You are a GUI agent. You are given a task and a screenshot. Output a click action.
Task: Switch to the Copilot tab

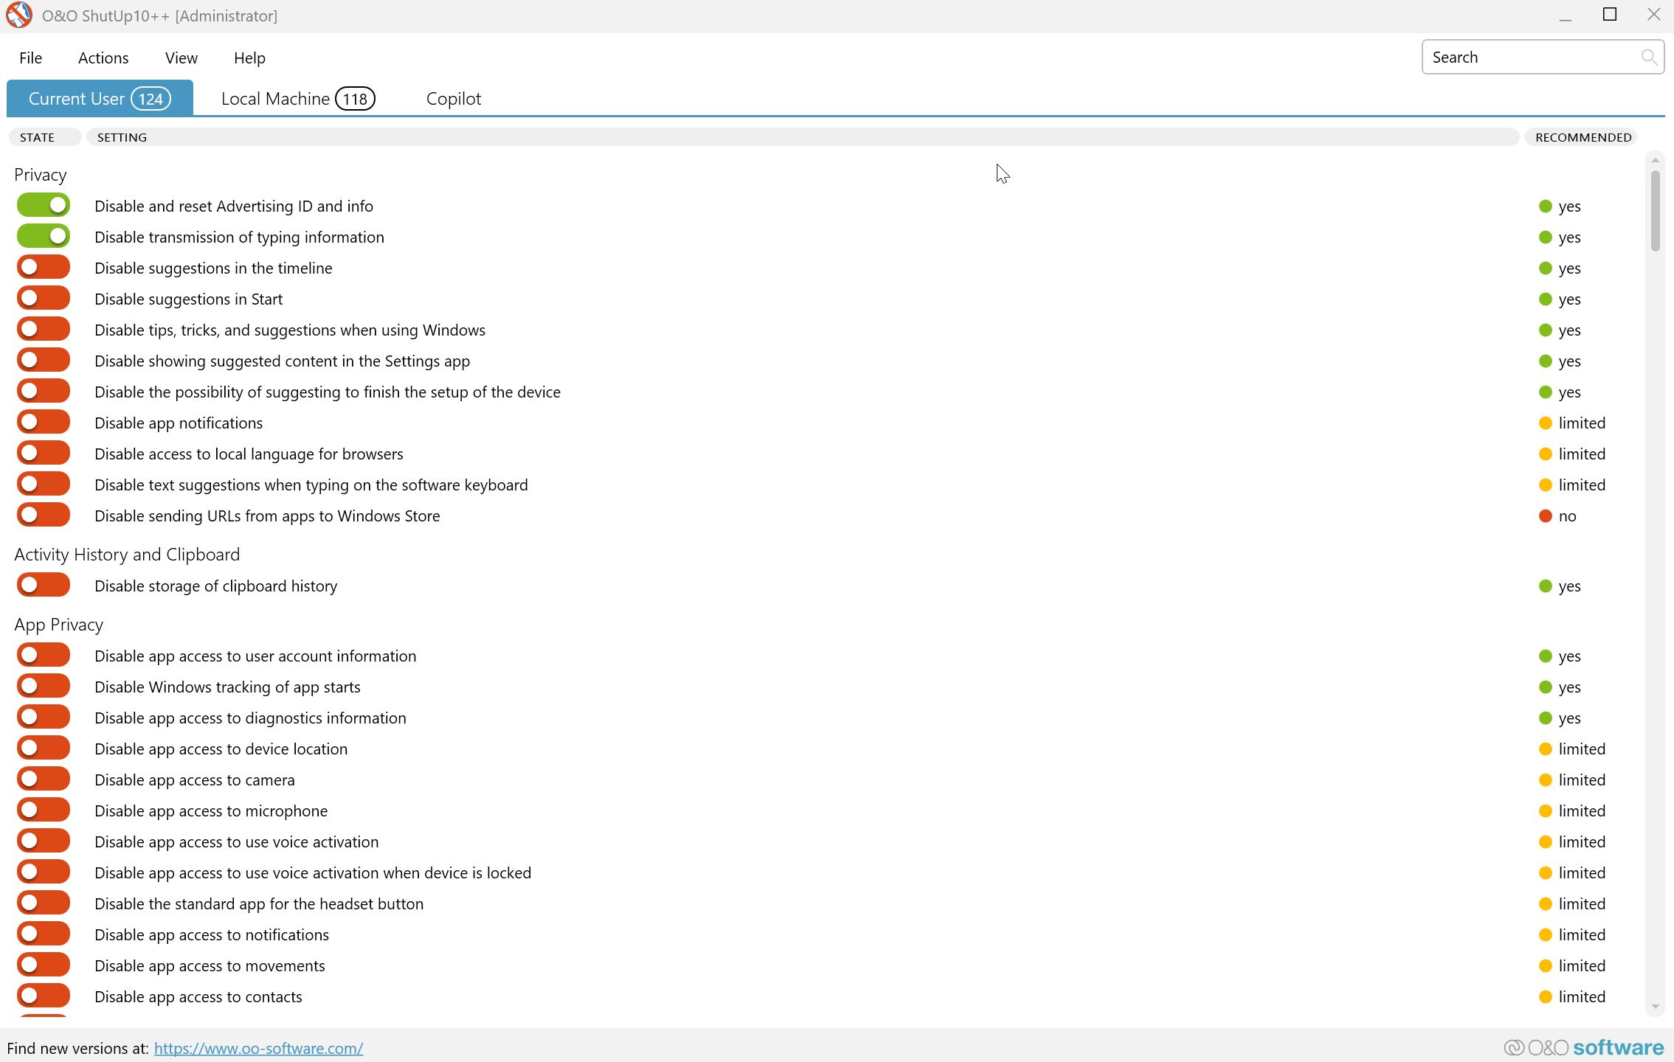[x=453, y=99]
